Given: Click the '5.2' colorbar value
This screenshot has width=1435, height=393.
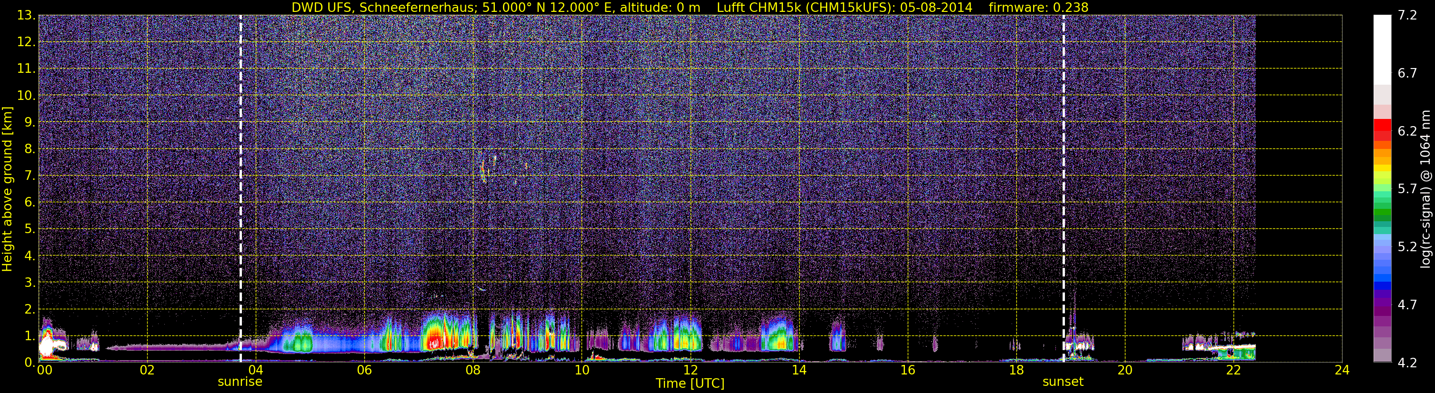Looking at the screenshot, I should pos(1407,247).
